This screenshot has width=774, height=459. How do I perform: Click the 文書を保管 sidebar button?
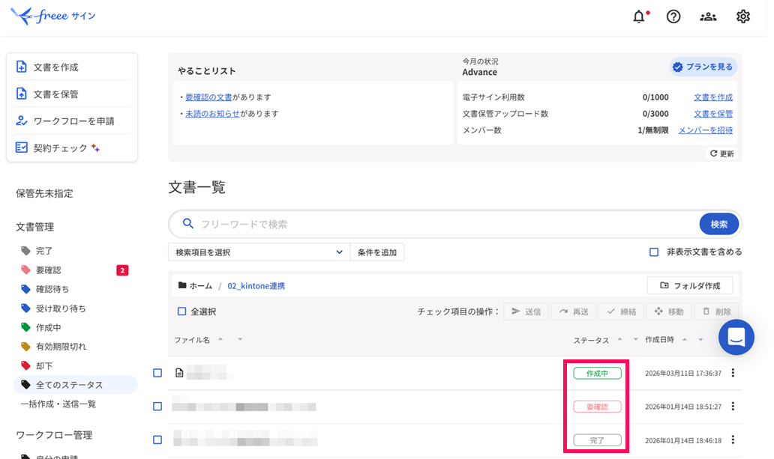click(72, 94)
